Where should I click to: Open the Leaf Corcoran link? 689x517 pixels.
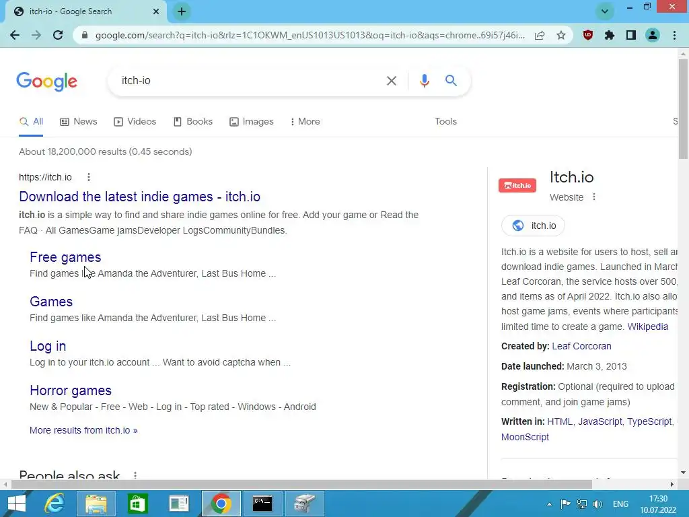coord(581,347)
